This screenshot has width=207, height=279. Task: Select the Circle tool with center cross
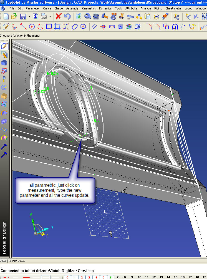(32, 27)
